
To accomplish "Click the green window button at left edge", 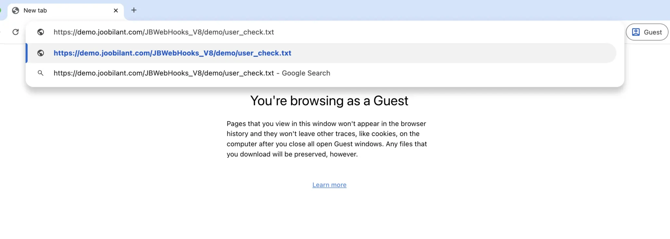I will coord(0,10).
